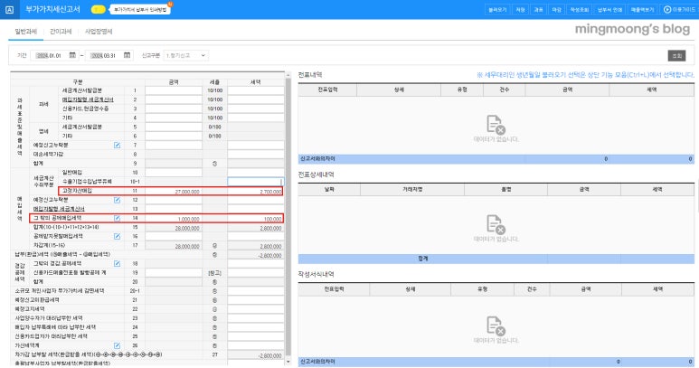Open the end date calendar picker

click(x=128, y=55)
